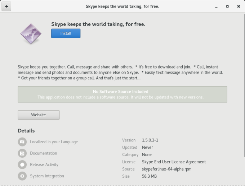
Task: Click the 'Localized in your Language' label
Action: 54,142
